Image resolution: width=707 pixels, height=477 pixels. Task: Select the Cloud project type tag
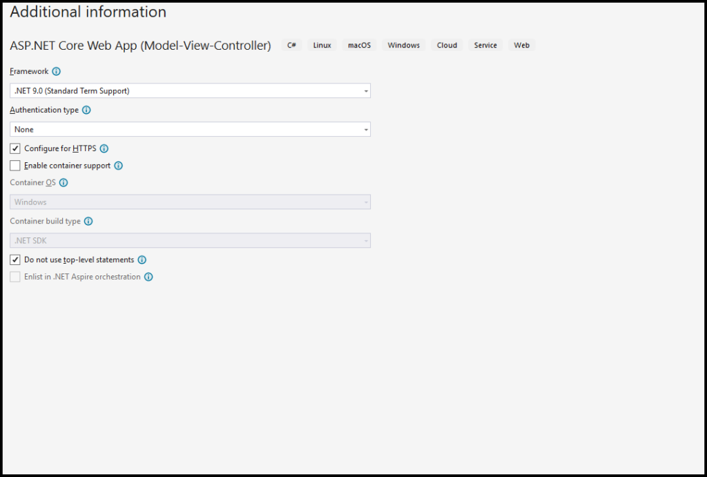[x=447, y=46]
